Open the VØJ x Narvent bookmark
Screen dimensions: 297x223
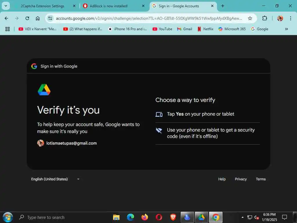37,29
